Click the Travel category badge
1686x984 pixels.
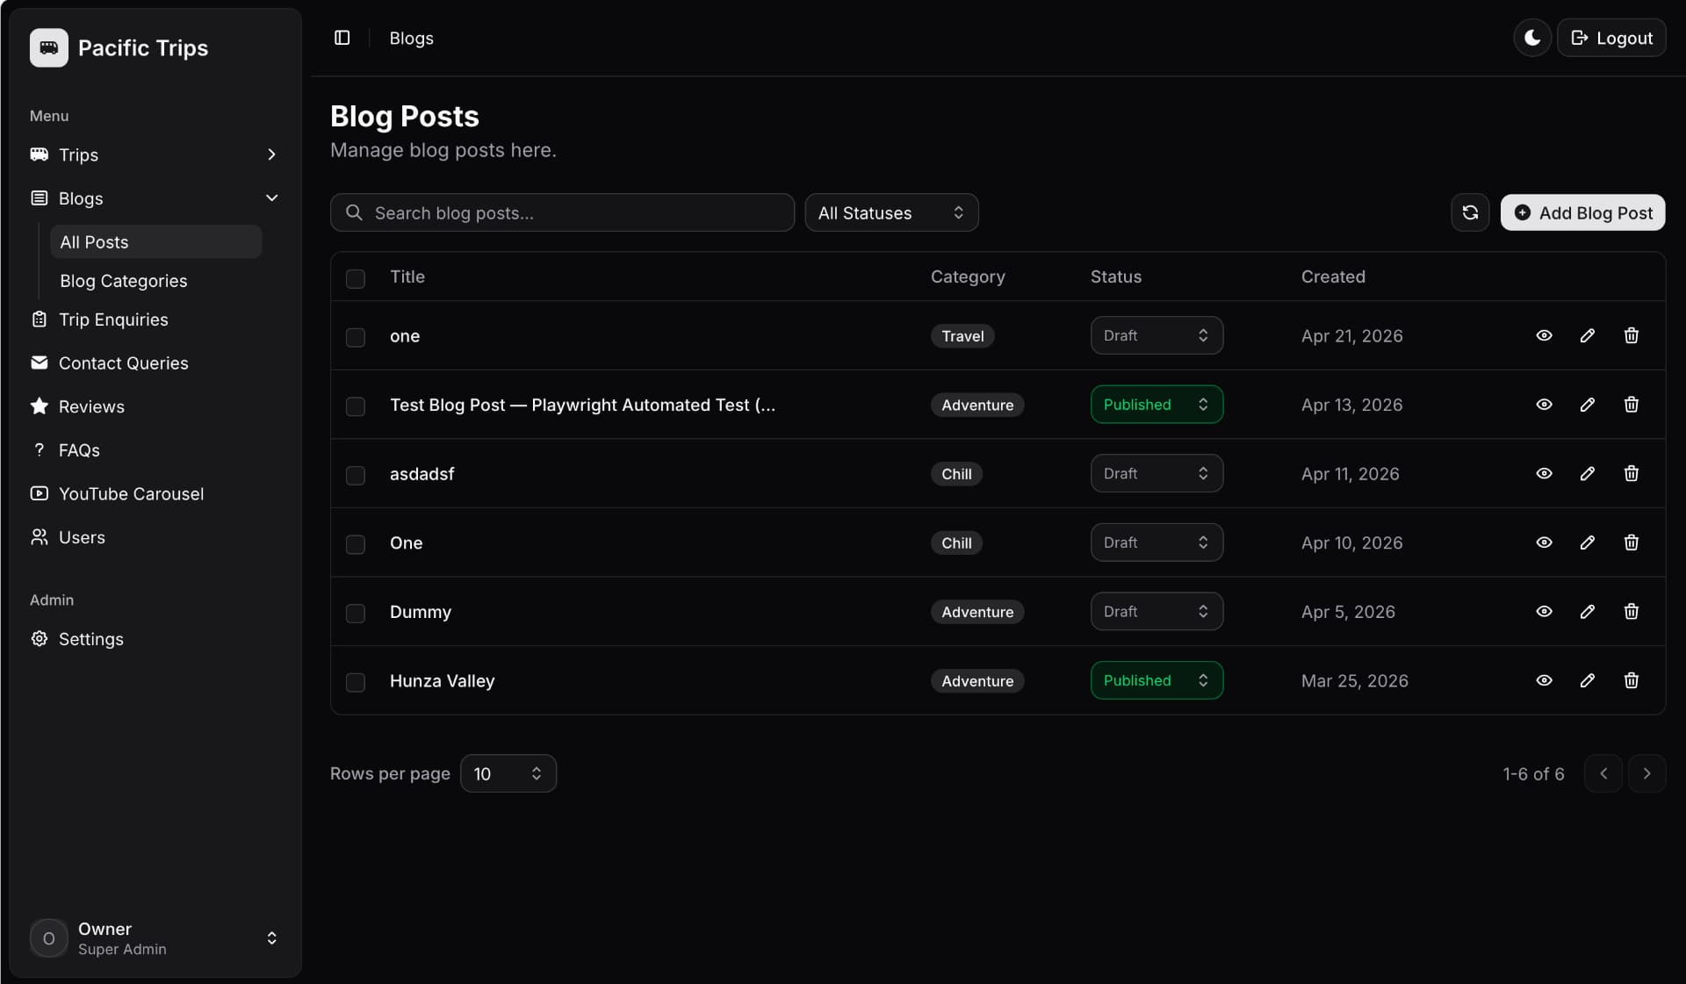pos(962,336)
